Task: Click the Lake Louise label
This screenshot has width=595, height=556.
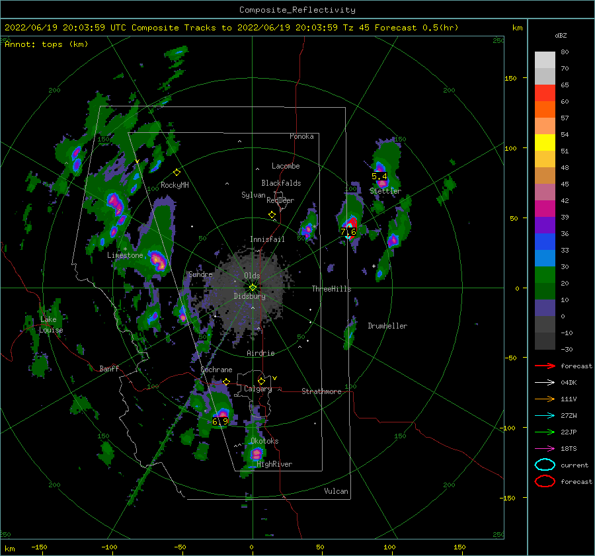Action: pos(52,325)
